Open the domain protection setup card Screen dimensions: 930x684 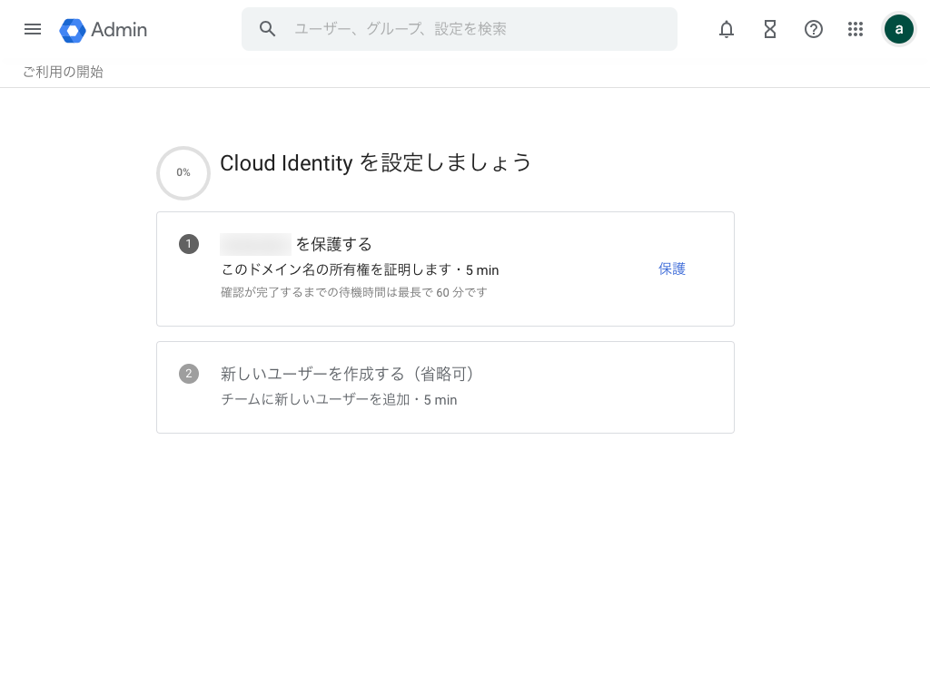click(445, 269)
